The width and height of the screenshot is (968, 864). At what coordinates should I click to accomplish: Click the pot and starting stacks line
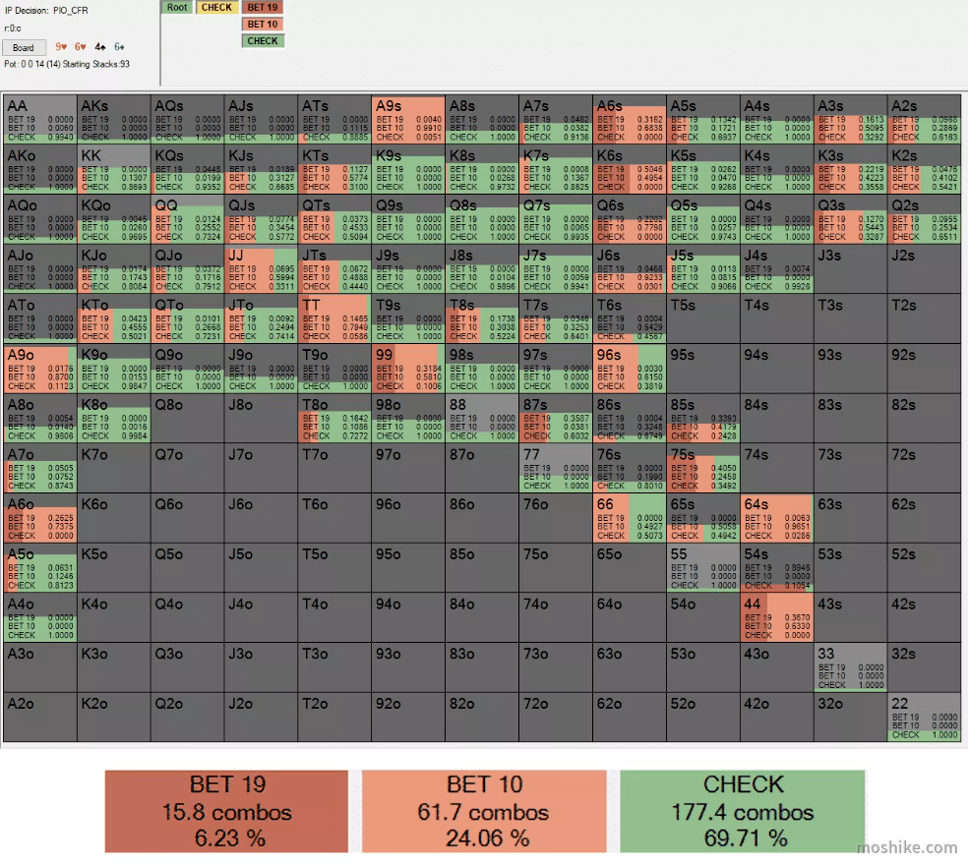tap(67, 64)
